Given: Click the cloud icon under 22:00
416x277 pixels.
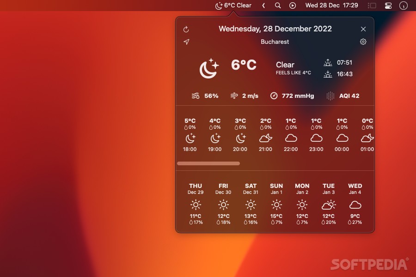Looking at the screenshot, I should (x=291, y=137).
